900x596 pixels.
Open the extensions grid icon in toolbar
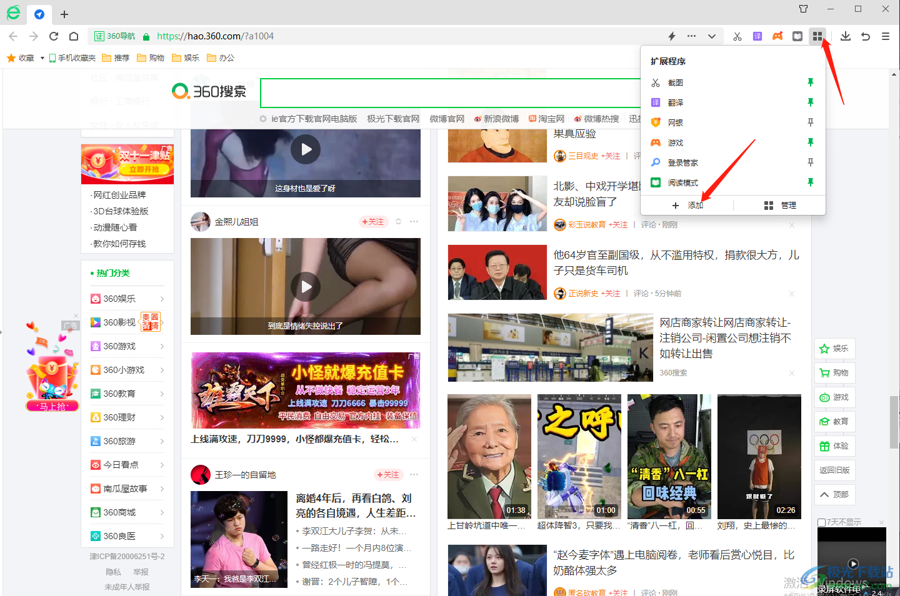click(x=817, y=36)
